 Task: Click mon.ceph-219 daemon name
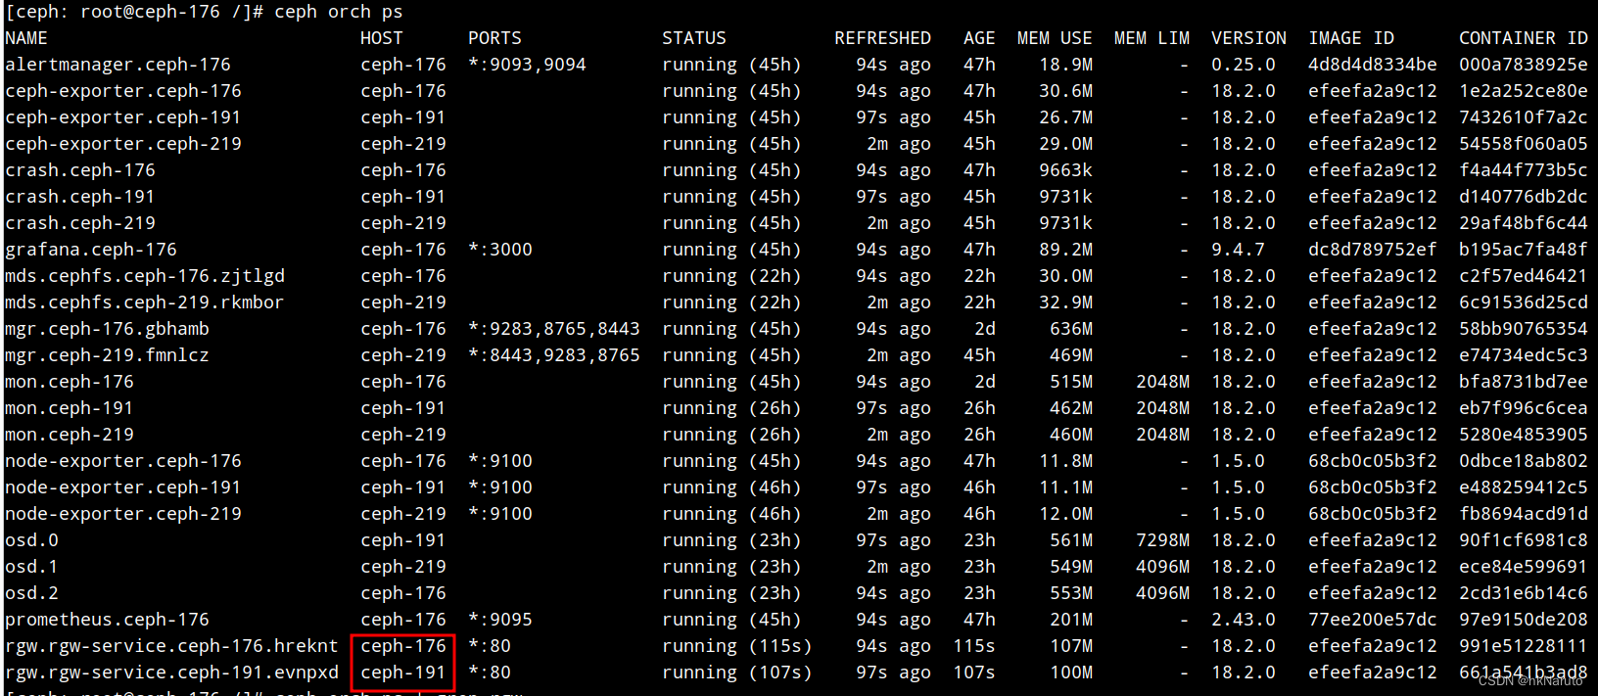pyautogui.click(x=70, y=435)
